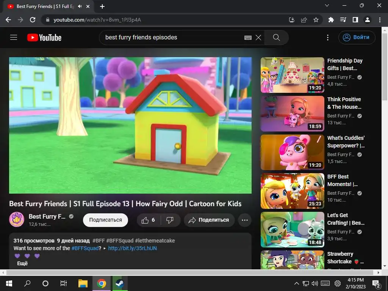This screenshot has height=291, width=388.
Task: Open File Explorer from taskbar
Action: (83, 283)
